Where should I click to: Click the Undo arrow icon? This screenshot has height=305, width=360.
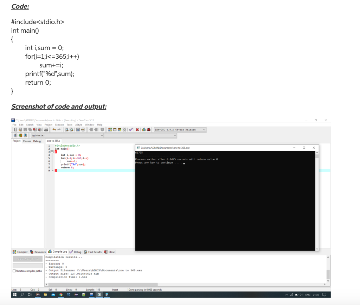54,129
